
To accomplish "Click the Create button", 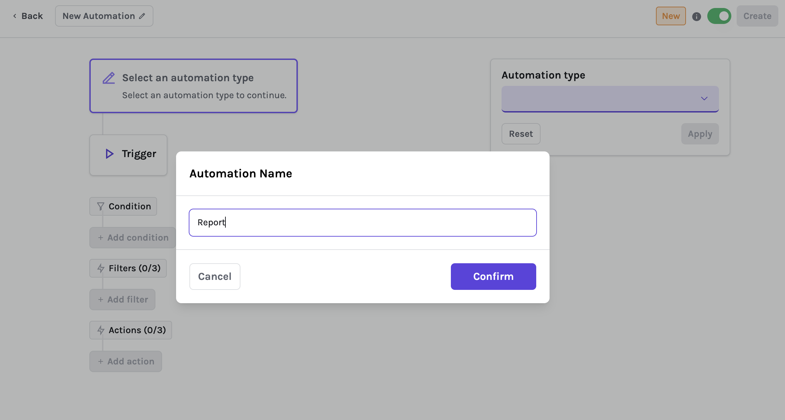I will click(757, 16).
